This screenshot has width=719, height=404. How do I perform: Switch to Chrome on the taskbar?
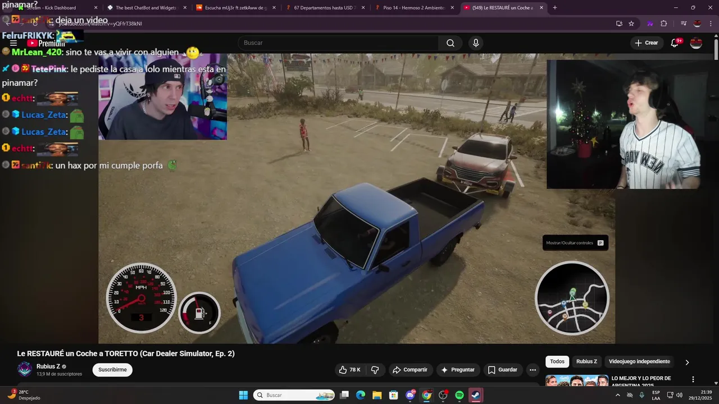(x=426, y=395)
